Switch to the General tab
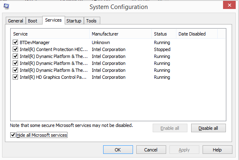 [16, 21]
